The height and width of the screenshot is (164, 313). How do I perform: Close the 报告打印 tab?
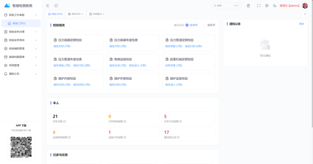pyautogui.click(x=83, y=14)
